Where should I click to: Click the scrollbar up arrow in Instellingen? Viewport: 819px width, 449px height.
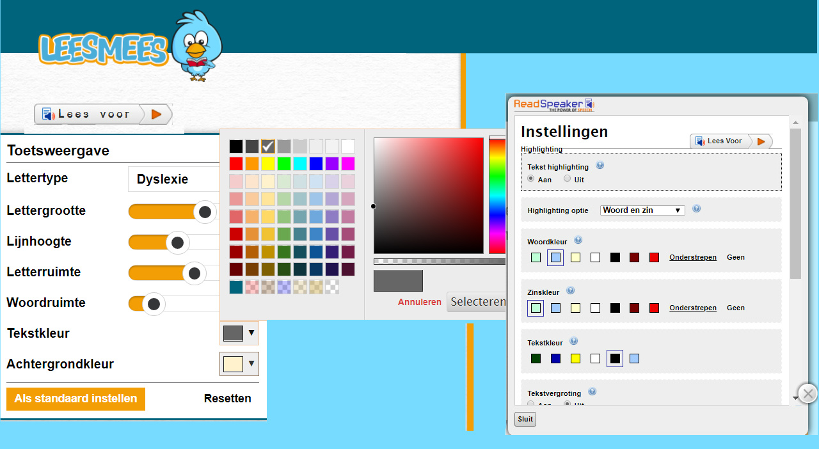point(795,123)
